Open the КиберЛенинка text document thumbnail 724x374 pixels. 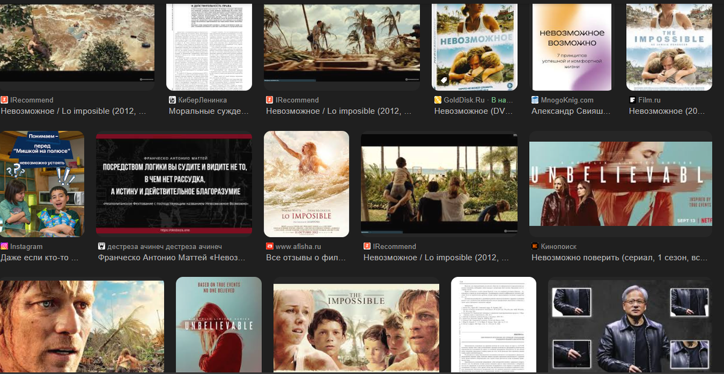(x=209, y=47)
